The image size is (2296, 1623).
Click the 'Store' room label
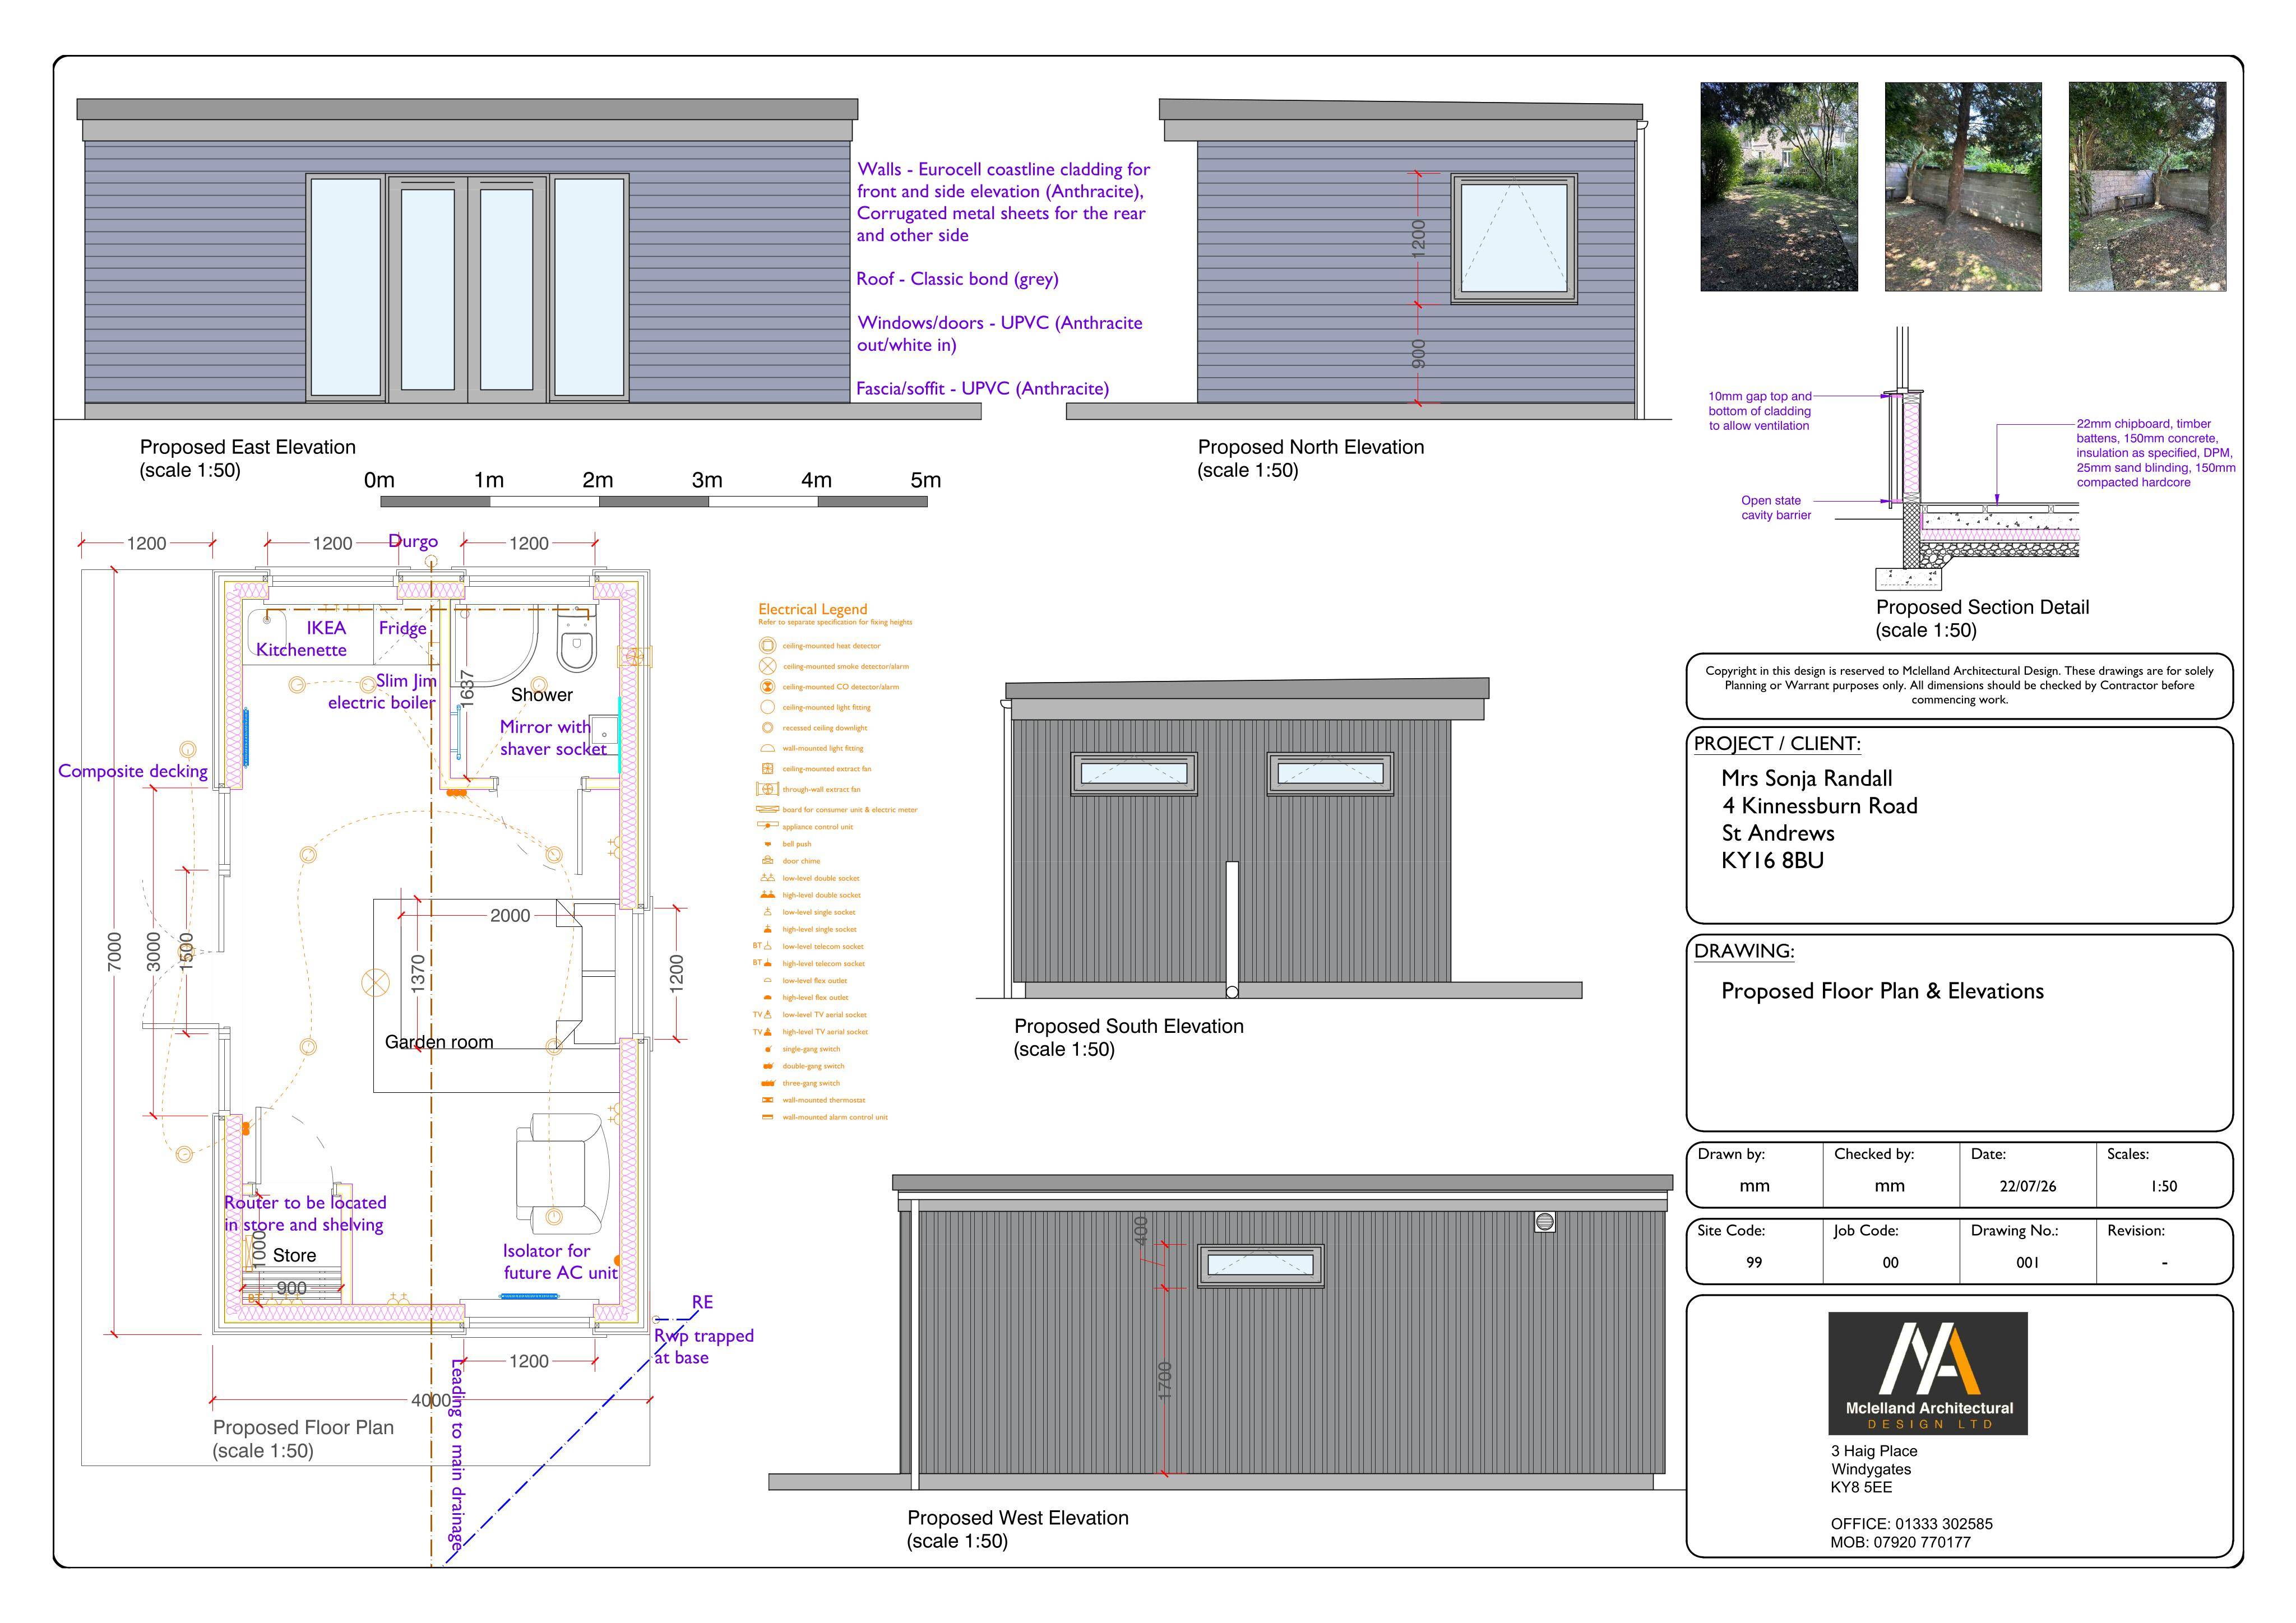click(294, 1255)
